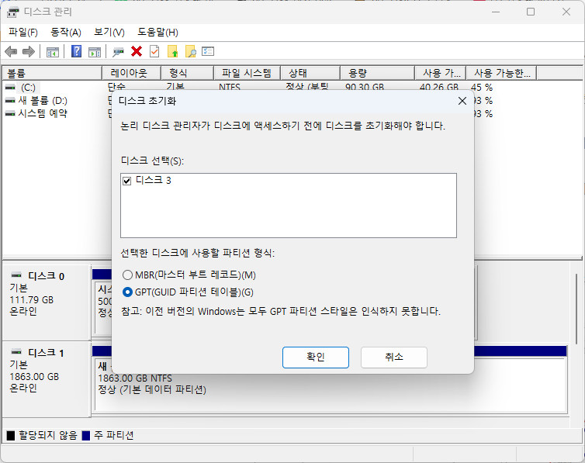The height and width of the screenshot is (463, 585).
Task: Click the 40.26 GB free space cell
Action: pos(439,88)
